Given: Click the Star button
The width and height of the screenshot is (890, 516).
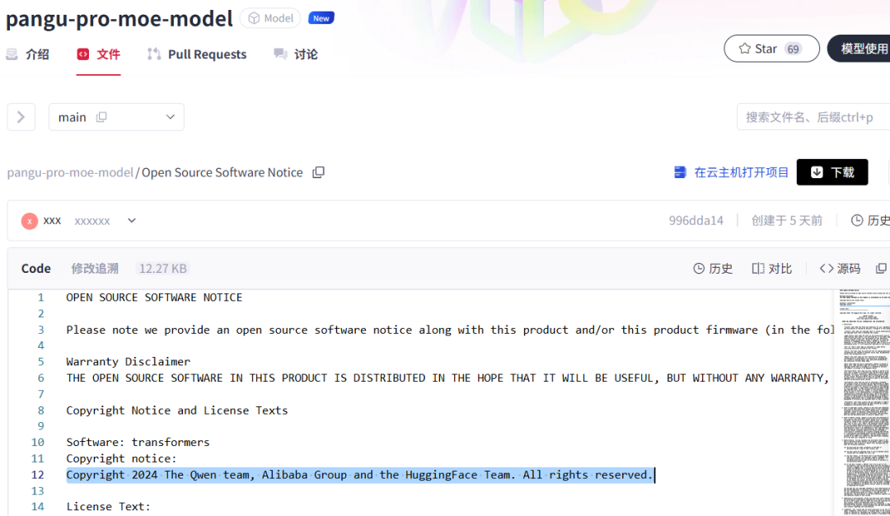Looking at the screenshot, I should 771,49.
